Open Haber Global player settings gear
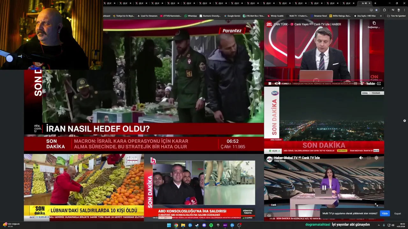The width and height of the screenshot is (408, 229). 376,158
